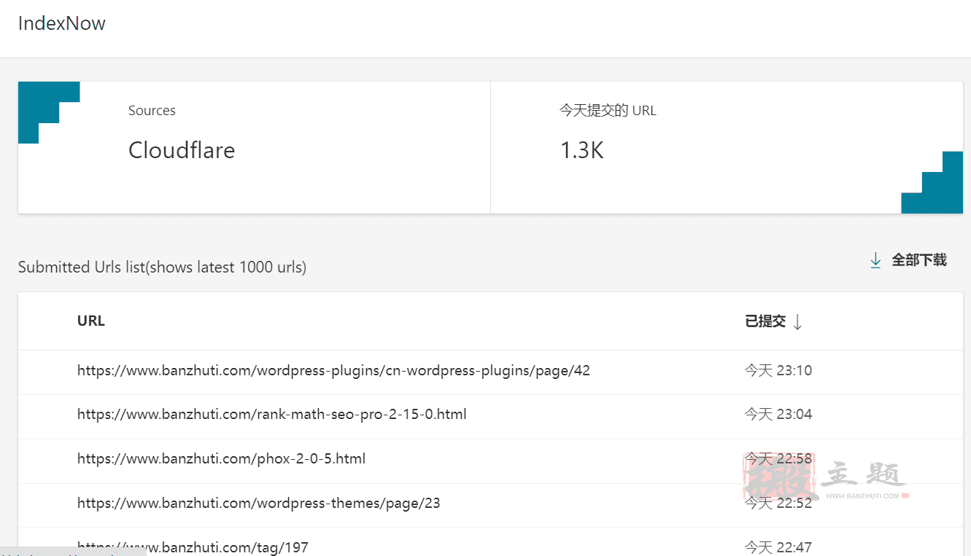Image resolution: width=971 pixels, height=556 pixels.
Task: Click the 已提交 column header
Action: click(765, 321)
